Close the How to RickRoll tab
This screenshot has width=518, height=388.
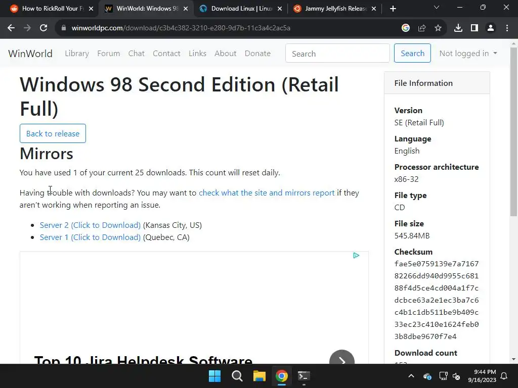coord(91,9)
